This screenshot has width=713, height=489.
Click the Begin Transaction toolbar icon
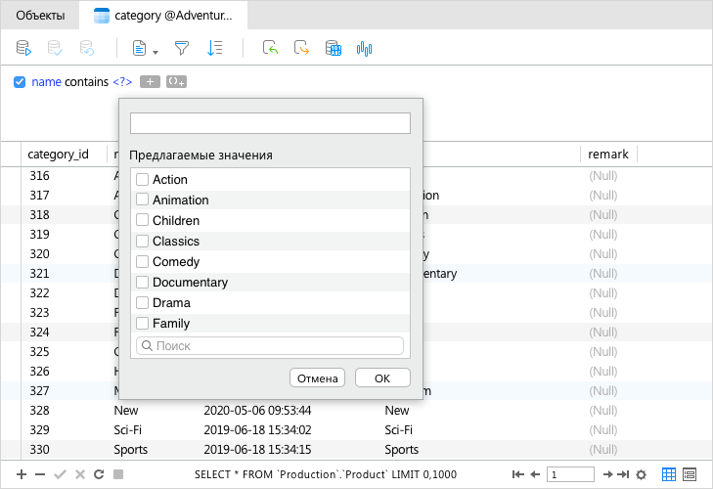click(x=24, y=47)
